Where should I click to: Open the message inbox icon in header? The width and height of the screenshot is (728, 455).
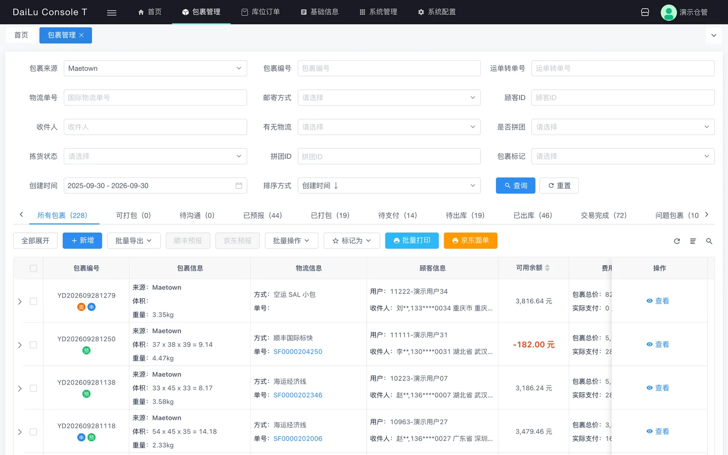click(x=645, y=12)
